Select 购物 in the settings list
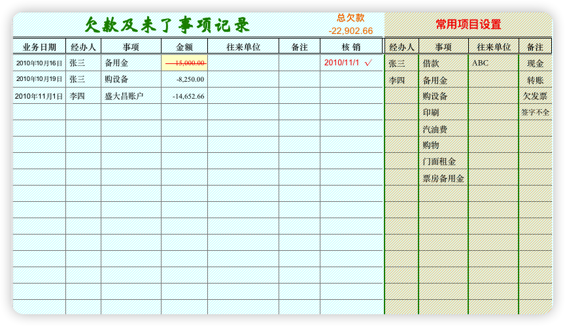This screenshot has width=565, height=326. (x=443, y=145)
